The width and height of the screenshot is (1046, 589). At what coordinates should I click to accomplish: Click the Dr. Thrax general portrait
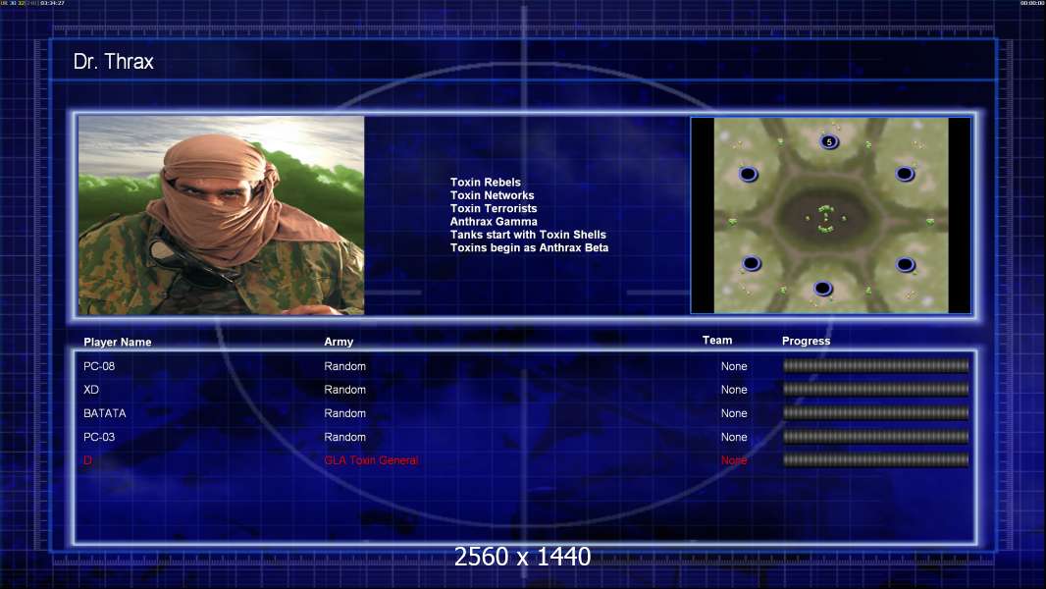[x=222, y=215]
